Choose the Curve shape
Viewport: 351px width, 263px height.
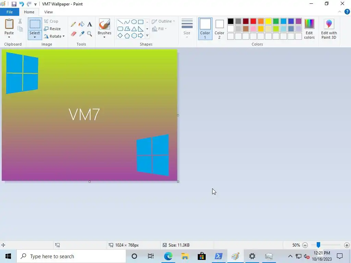(127, 22)
